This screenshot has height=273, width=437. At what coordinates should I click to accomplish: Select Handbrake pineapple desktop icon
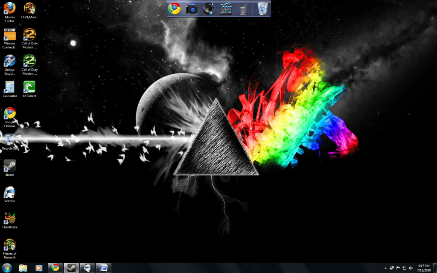pos(10,221)
